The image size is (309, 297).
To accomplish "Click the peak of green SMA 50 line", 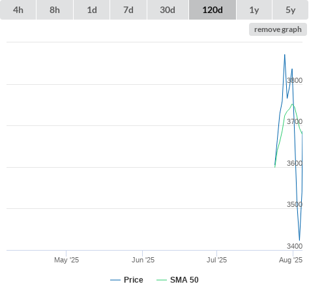I will [x=292, y=104].
